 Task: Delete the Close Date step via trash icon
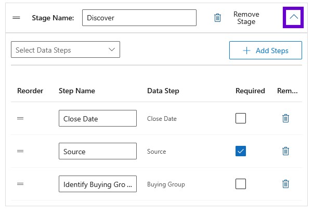tap(285, 118)
